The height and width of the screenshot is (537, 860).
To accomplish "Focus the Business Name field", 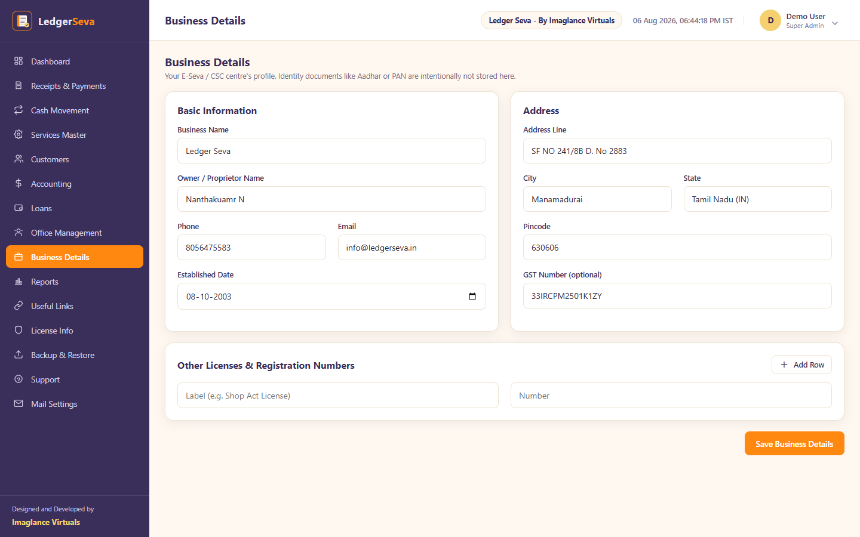I will click(331, 151).
